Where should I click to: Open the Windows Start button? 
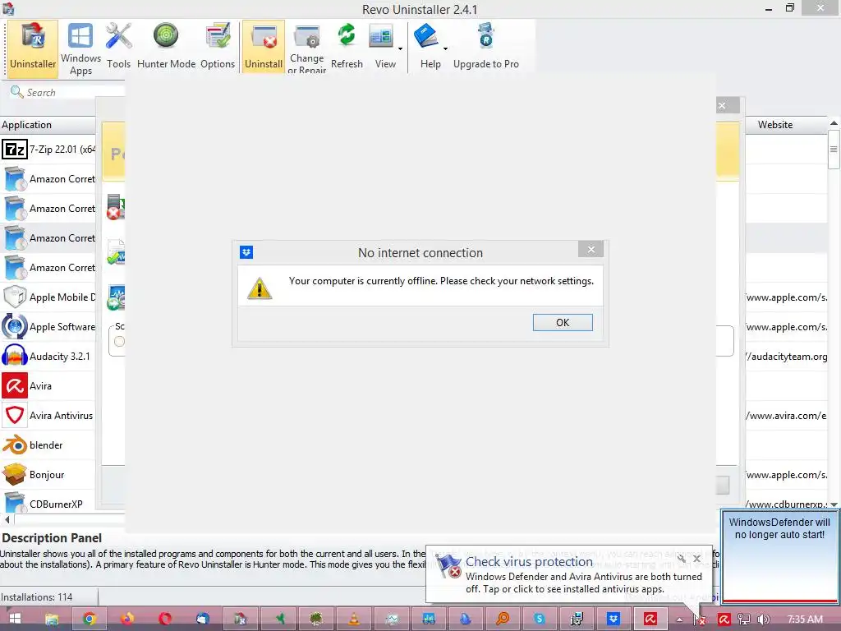(15, 619)
